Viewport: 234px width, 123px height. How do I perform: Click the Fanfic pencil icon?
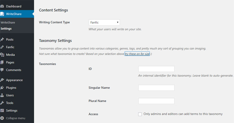tap(2, 47)
